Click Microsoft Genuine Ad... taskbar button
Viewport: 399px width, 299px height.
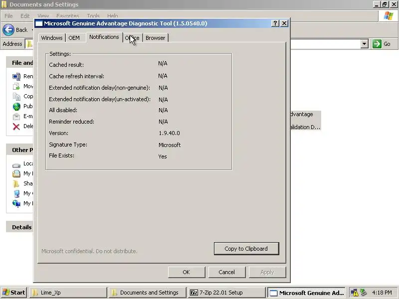307,293
